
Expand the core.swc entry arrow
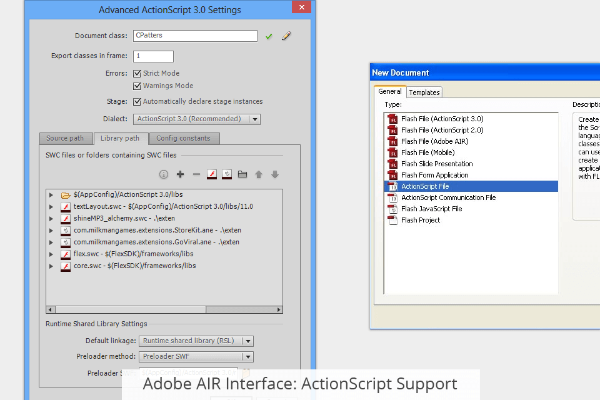pyautogui.click(x=51, y=266)
